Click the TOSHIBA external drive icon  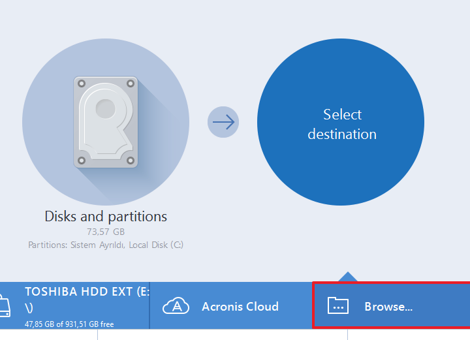click(x=4, y=305)
